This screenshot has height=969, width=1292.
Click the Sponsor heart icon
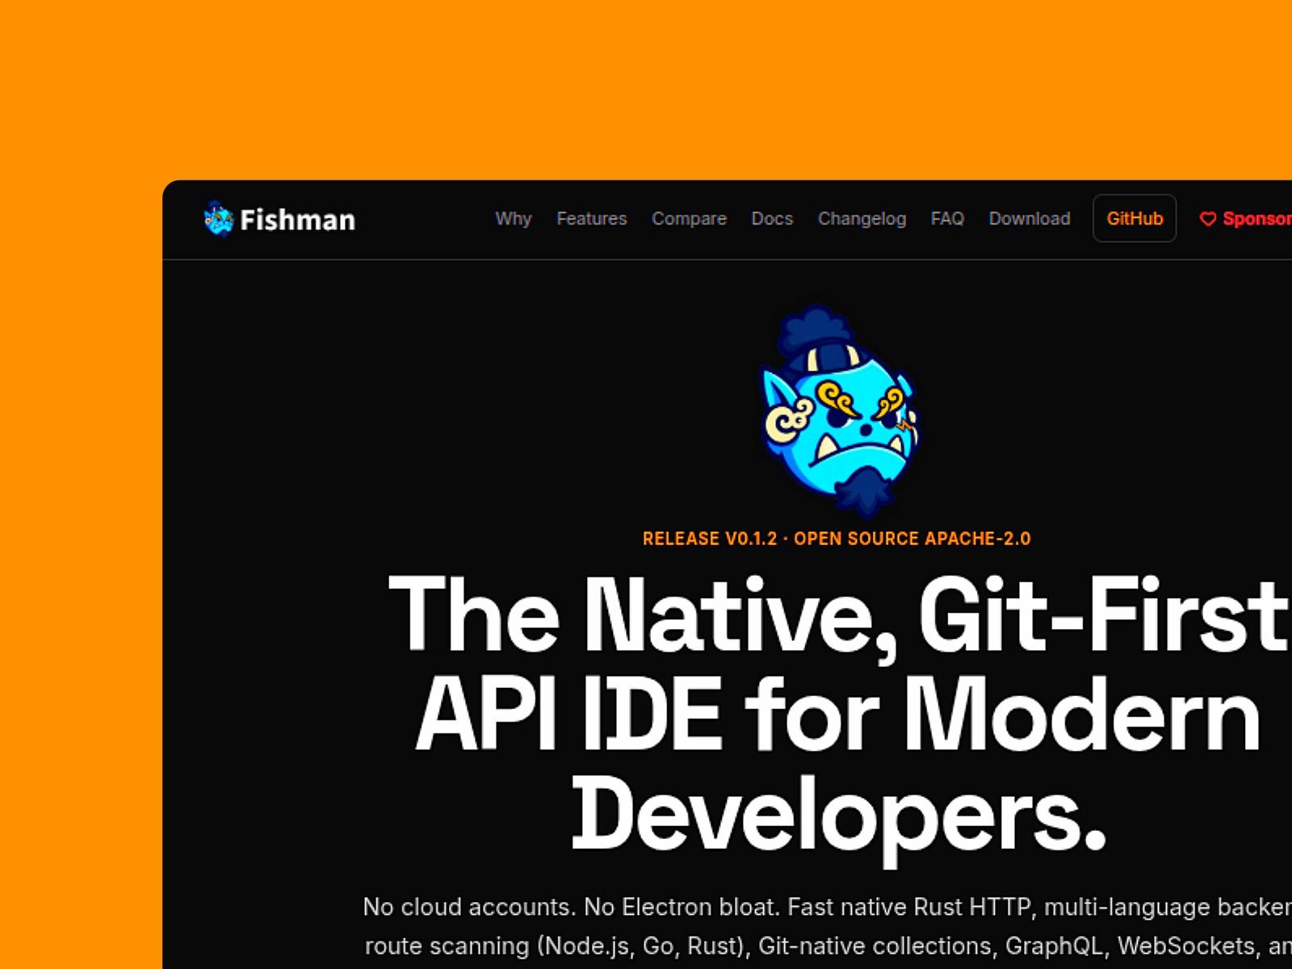tap(1208, 219)
